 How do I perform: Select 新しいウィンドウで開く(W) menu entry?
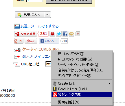pyautogui.click(x=82, y=59)
